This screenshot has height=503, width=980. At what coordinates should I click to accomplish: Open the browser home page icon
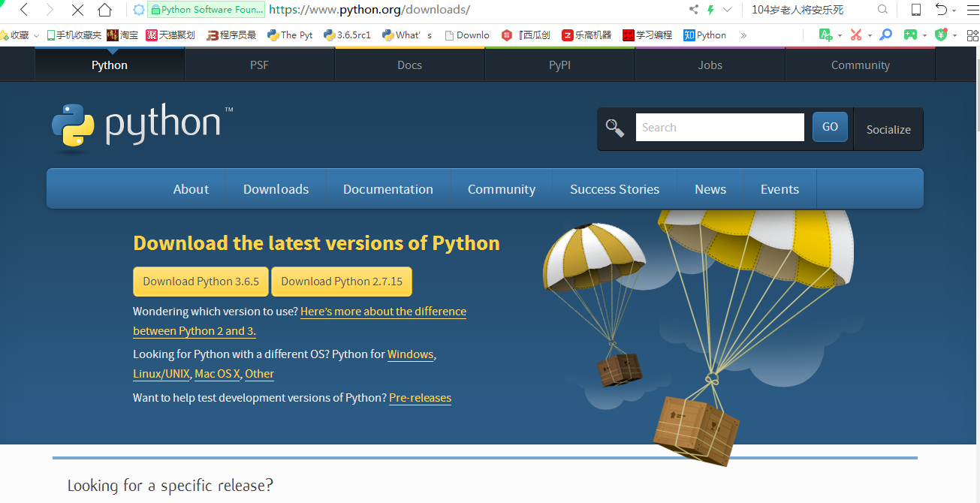pos(105,10)
